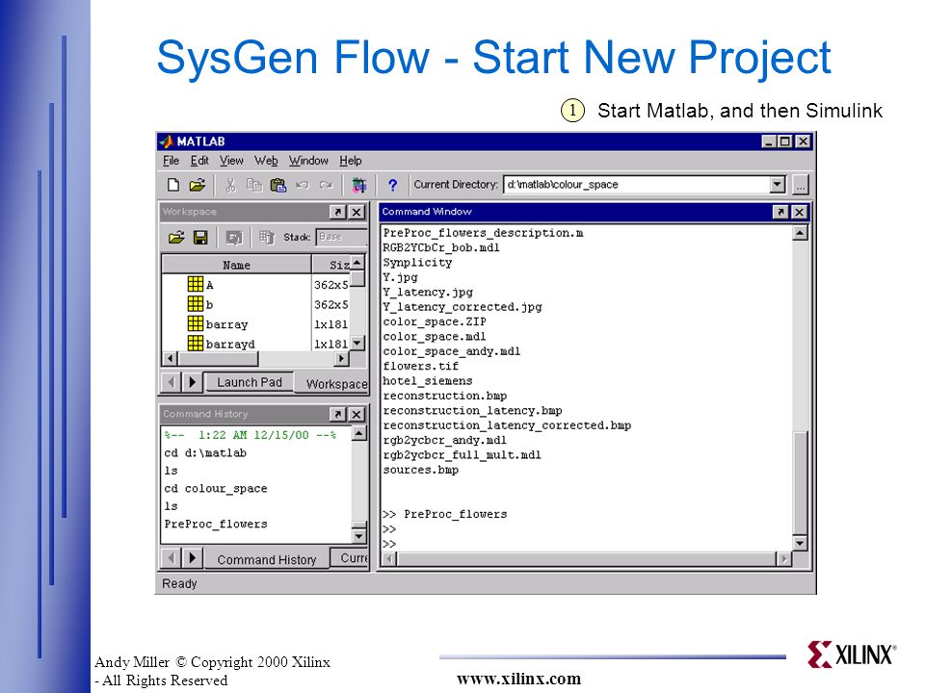Click the Size column header in Workspace

330,266
